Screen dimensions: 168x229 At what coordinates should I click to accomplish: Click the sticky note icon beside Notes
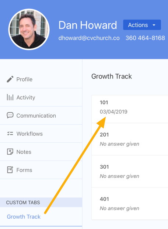click(10, 152)
